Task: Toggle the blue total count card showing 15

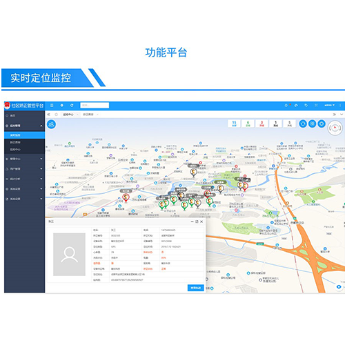Action: (234, 124)
